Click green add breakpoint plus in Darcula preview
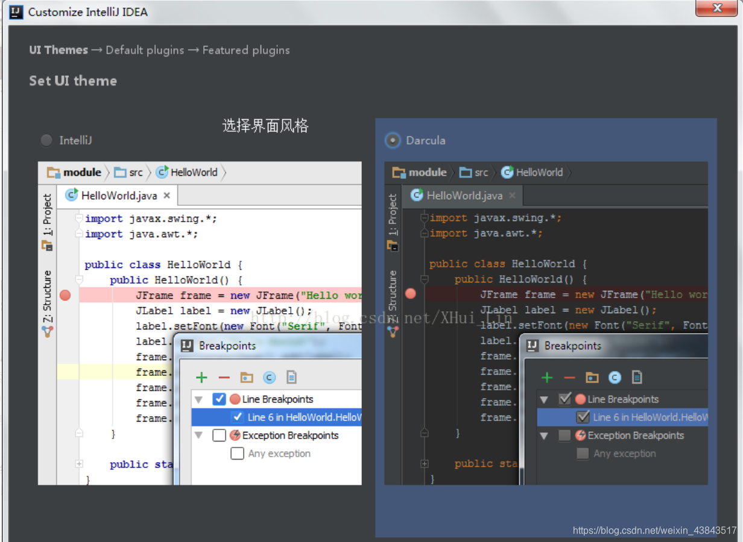 click(547, 378)
